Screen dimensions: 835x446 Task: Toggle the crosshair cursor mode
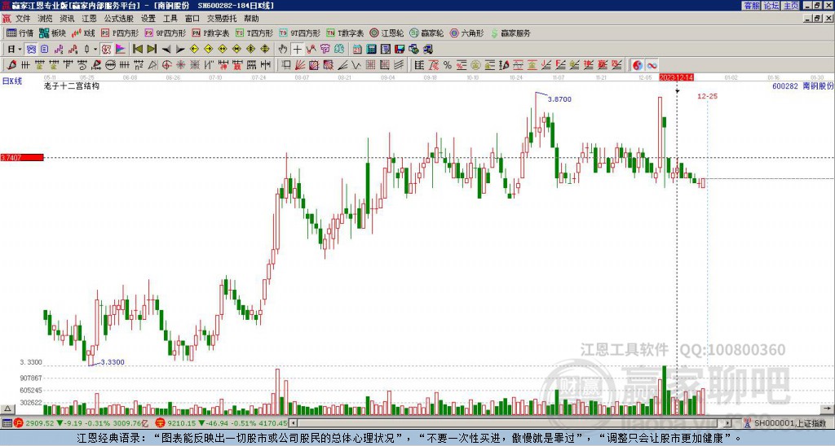click(x=297, y=49)
